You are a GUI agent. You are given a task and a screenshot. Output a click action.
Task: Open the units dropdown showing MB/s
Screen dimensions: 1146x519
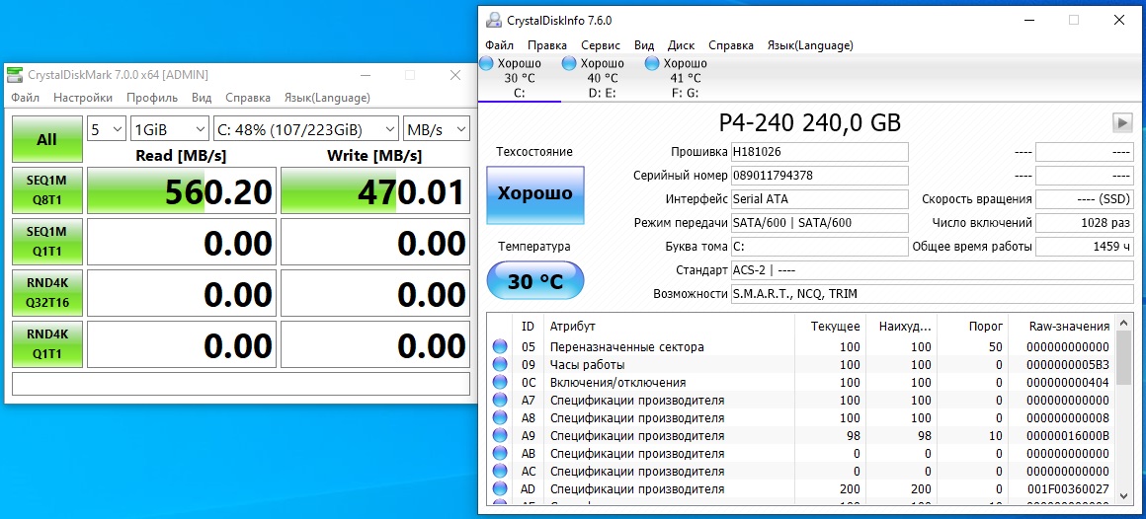coord(437,130)
